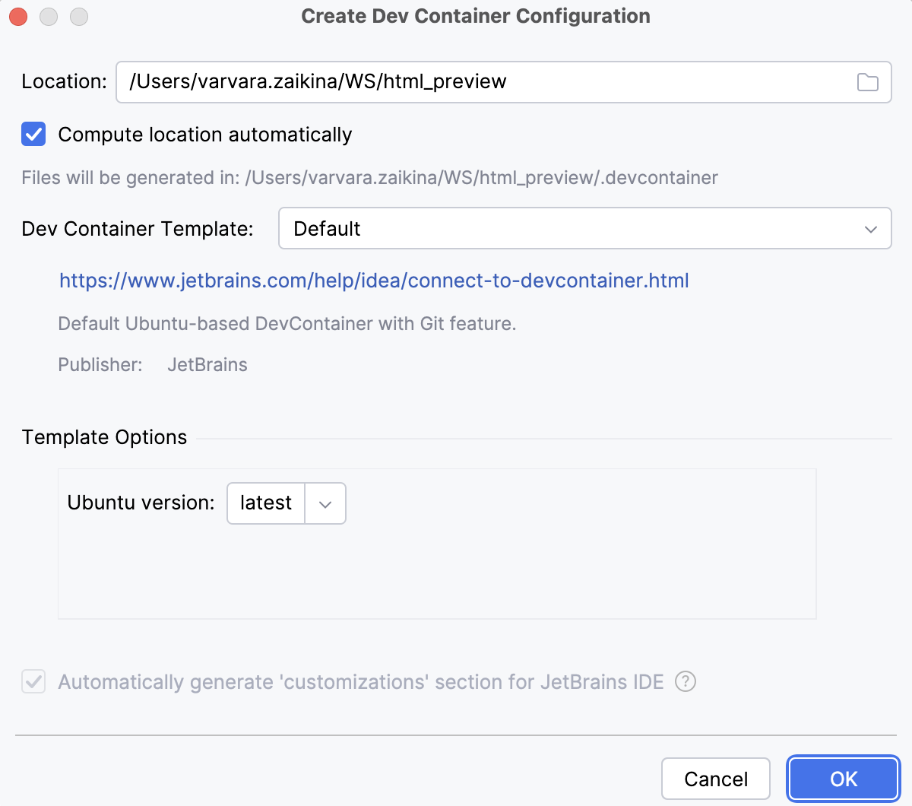Confirm configuration with OK

point(843,779)
